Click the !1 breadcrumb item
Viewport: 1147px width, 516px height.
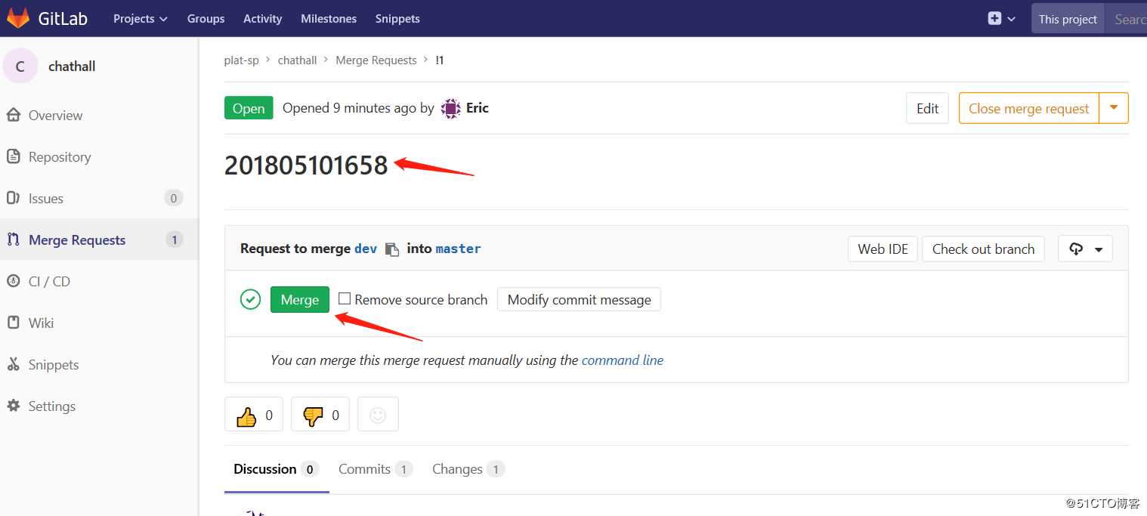(440, 60)
